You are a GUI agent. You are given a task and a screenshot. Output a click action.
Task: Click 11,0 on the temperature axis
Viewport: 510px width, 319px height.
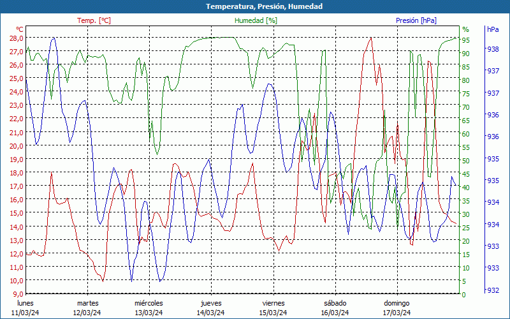pyautogui.click(x=17, y=267)
